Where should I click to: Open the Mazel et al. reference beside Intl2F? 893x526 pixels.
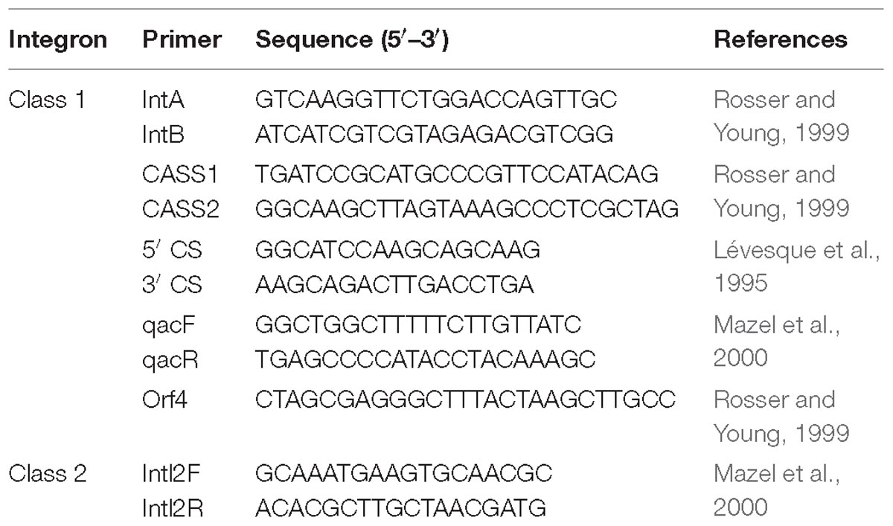pos(776,490)
